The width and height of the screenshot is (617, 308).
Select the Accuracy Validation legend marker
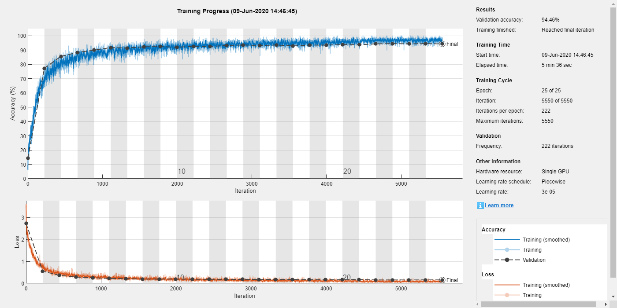click(507, 260)
